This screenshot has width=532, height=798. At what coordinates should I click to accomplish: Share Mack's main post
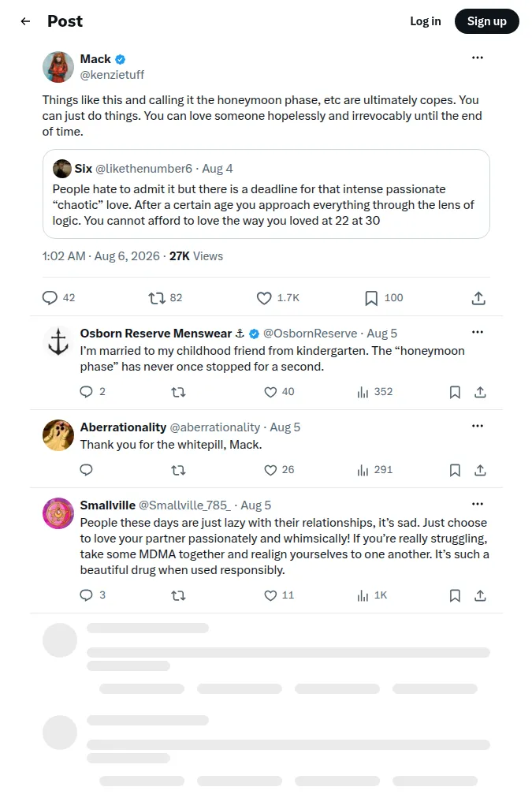(478, 298)
